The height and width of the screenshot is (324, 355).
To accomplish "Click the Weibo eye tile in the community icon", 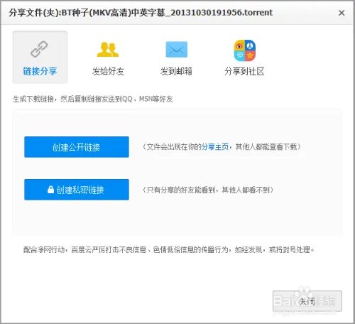I will click(x=239, y=45).
